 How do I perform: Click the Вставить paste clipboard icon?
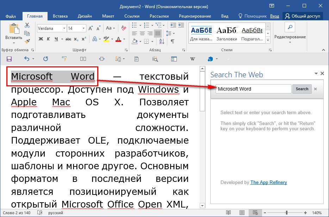click(x=14, y=29)
